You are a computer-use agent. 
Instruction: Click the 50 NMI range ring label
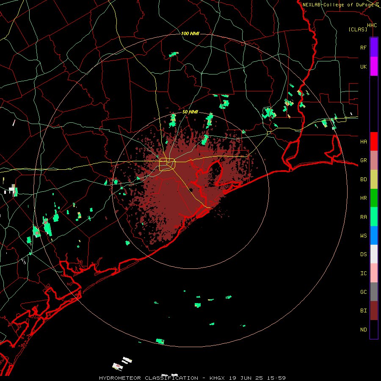coord(190,112)
